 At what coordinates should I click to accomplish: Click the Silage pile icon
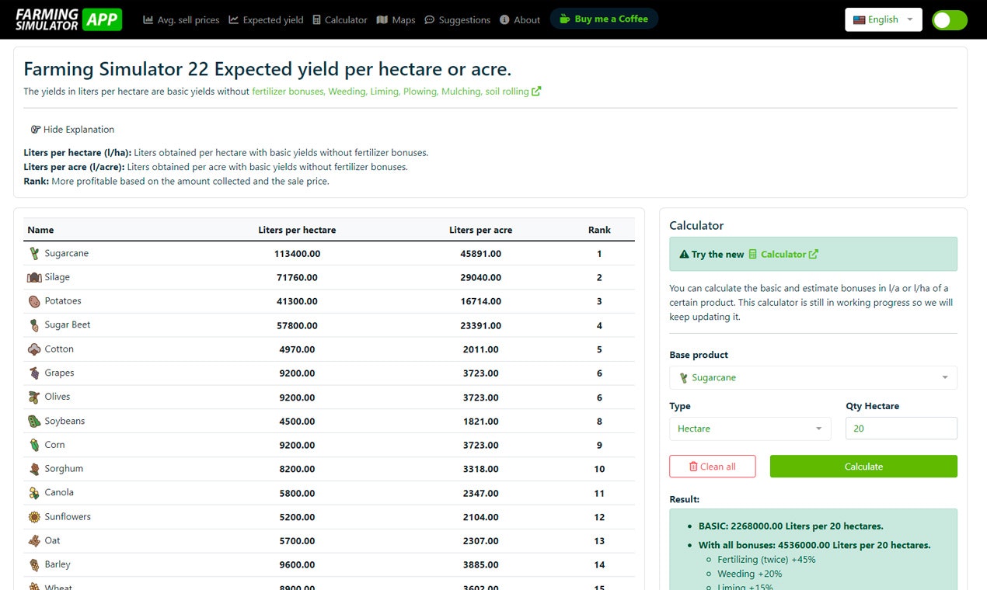(x=34, y=277)
